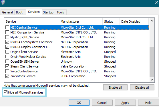The width and height of the screenshot is (159, 107).
Task: Select the VoiceControlService row name
Action: click(24, 71)
